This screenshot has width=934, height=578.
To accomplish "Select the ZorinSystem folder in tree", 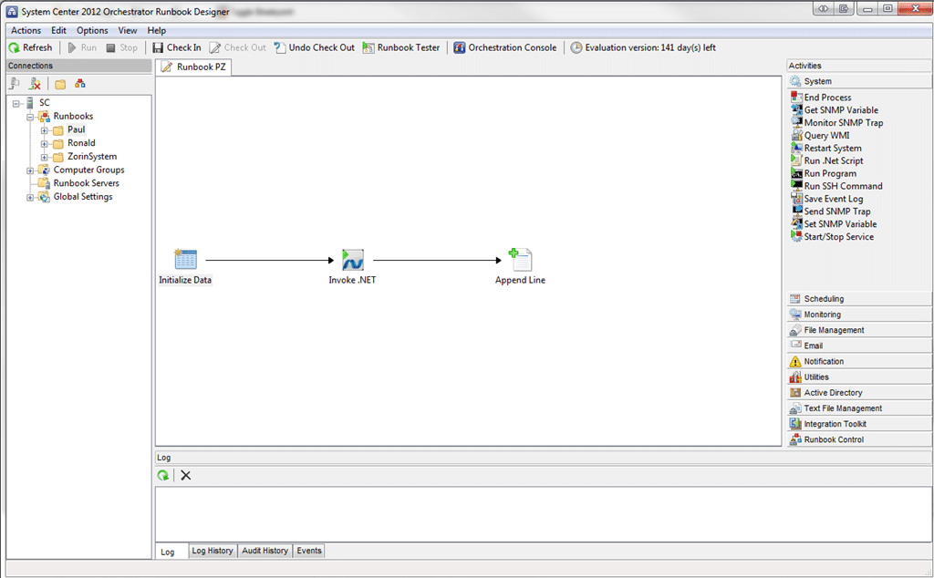I will [x=91, y=157].
